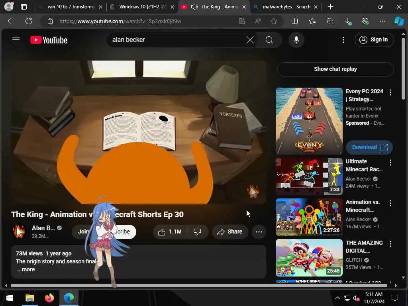Start Read aloud from the address bar
Viewport: 408px width, 306px height.
click(x=258, y=21)
